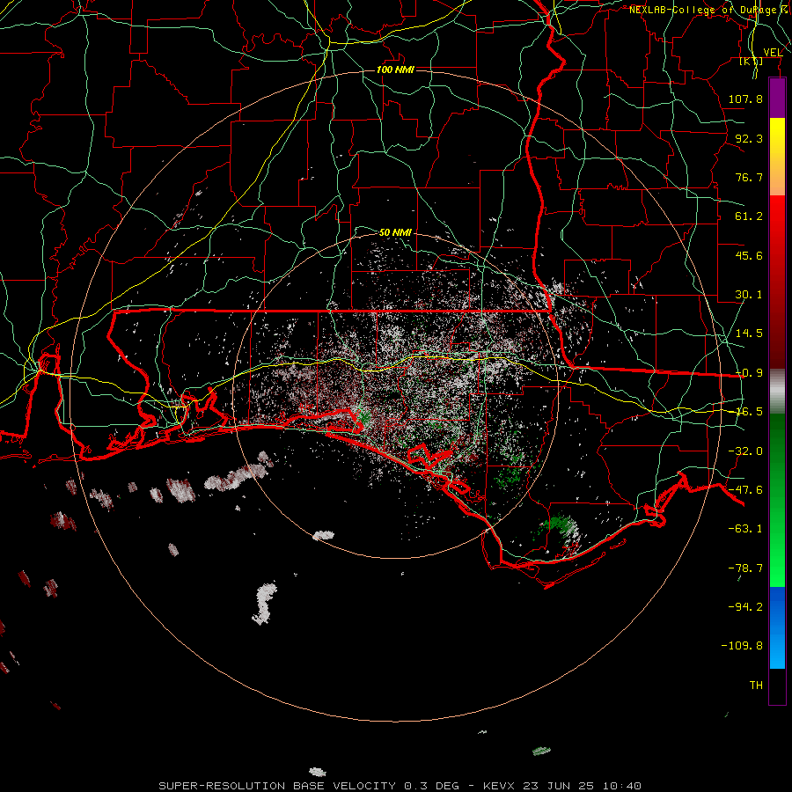Click the yellow-orange segment of the color bar
This screenshot has width=792, height=792.
pos(777,157)
